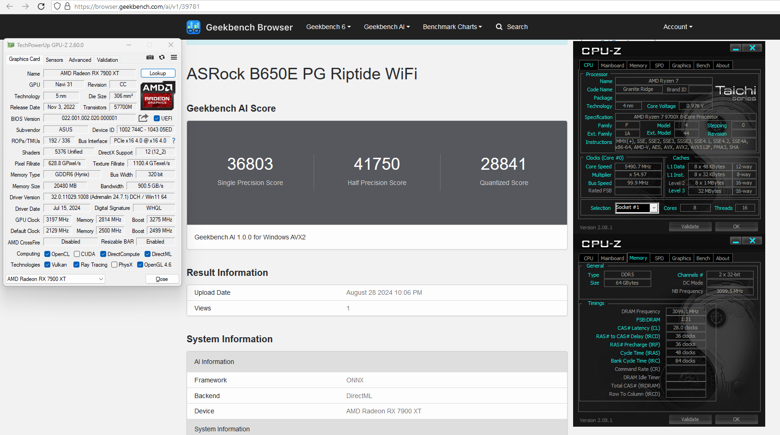Click the search magnifier icon in navbar

[499, 27]
